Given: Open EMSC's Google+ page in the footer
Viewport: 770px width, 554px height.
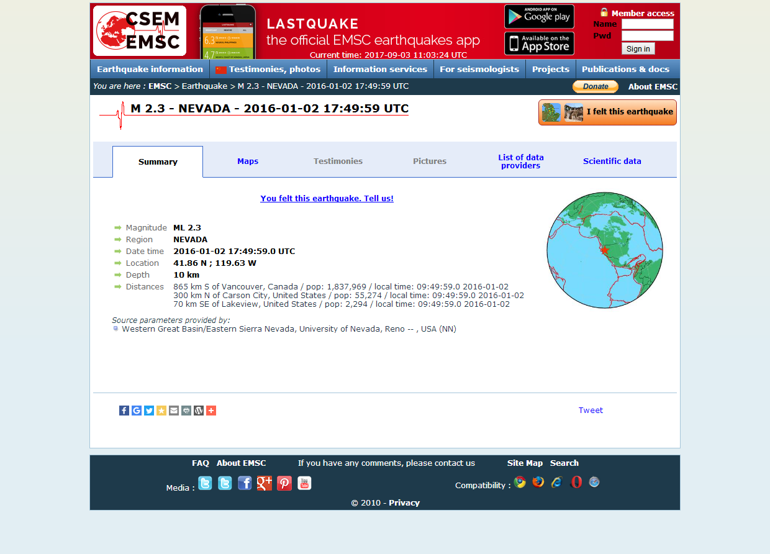Looking at the screenshot, I should tap(264, 483).
